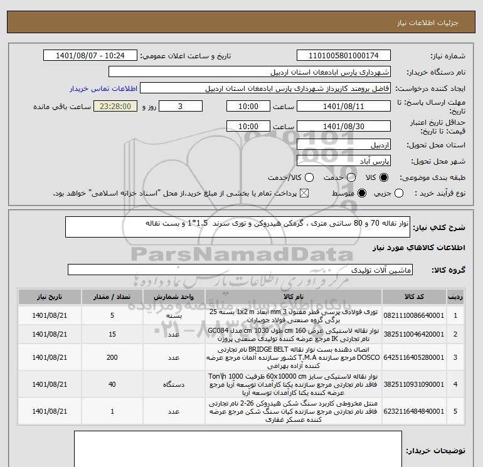Click the کد کالا column header
Screen dimensions: 483x467
click(x=414, y=296)
